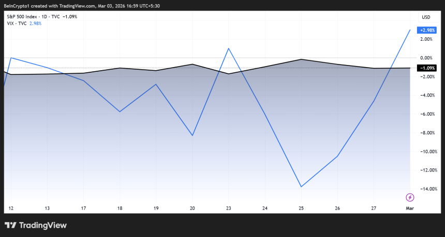Viewport: 445px width, 237px height.
Task: Open the USD currency selector
Action: point(426,17)
